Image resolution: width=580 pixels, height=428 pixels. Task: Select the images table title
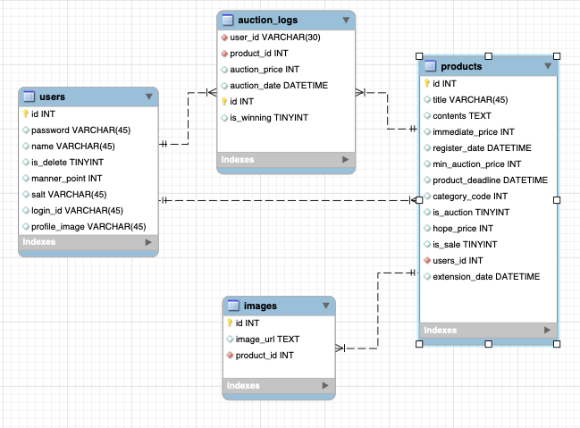(260, 306)
